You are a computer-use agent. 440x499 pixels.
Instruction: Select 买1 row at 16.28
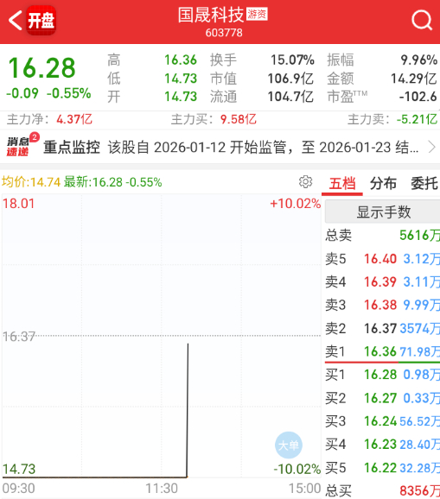coord(382,375)
